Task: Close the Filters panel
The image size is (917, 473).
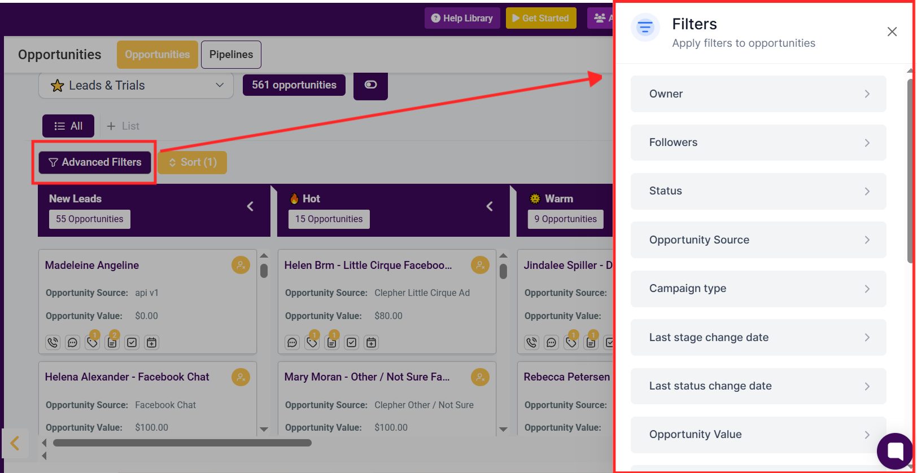Action: click(x=892, y=32)
